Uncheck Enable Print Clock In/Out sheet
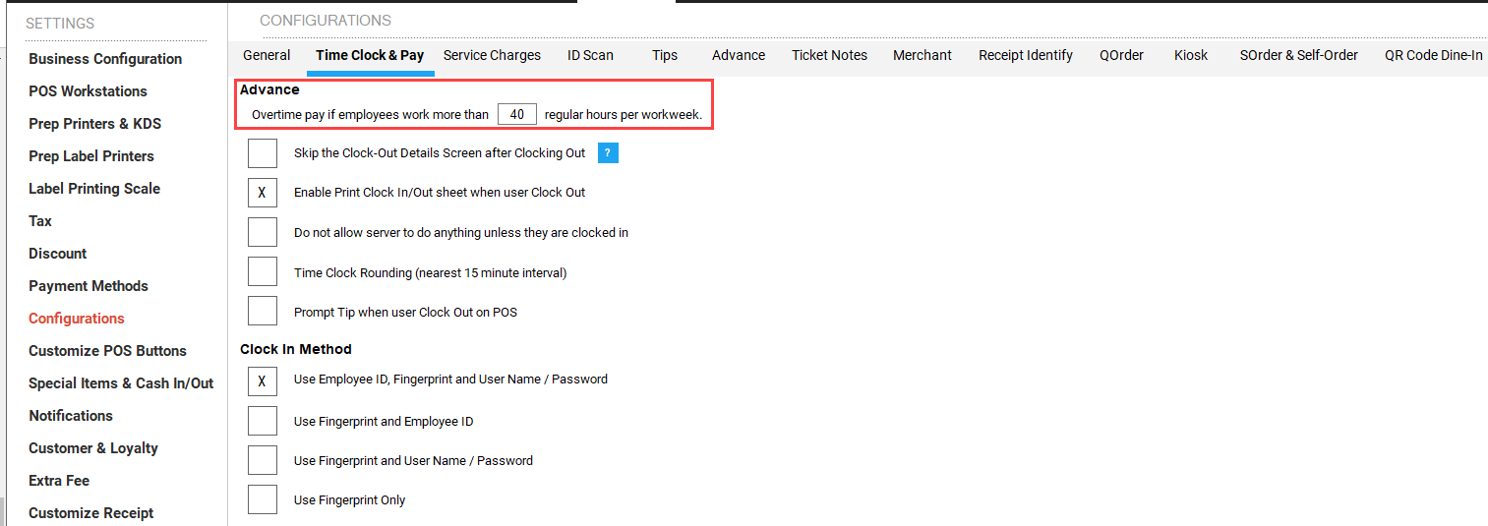The width and height of the screenshot is (1488, 526). click(x=263, y=193)
